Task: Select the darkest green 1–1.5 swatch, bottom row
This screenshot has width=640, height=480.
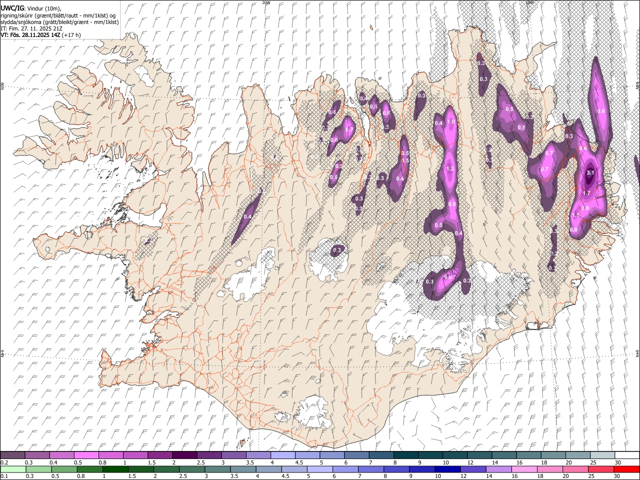Action: 115,469
